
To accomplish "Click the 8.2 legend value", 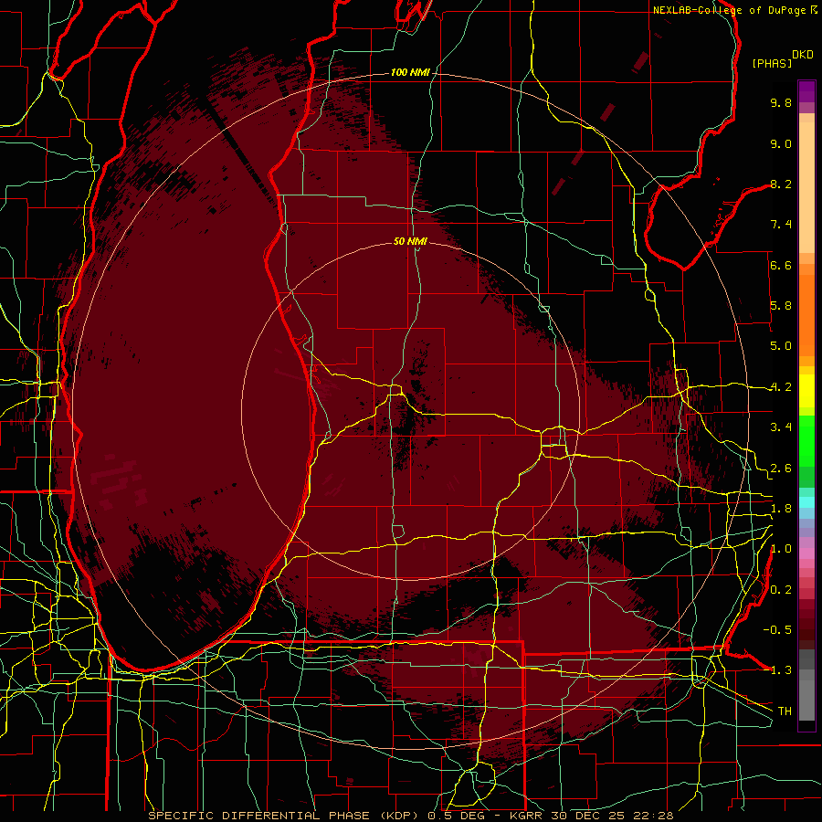I will pos(781,184).
